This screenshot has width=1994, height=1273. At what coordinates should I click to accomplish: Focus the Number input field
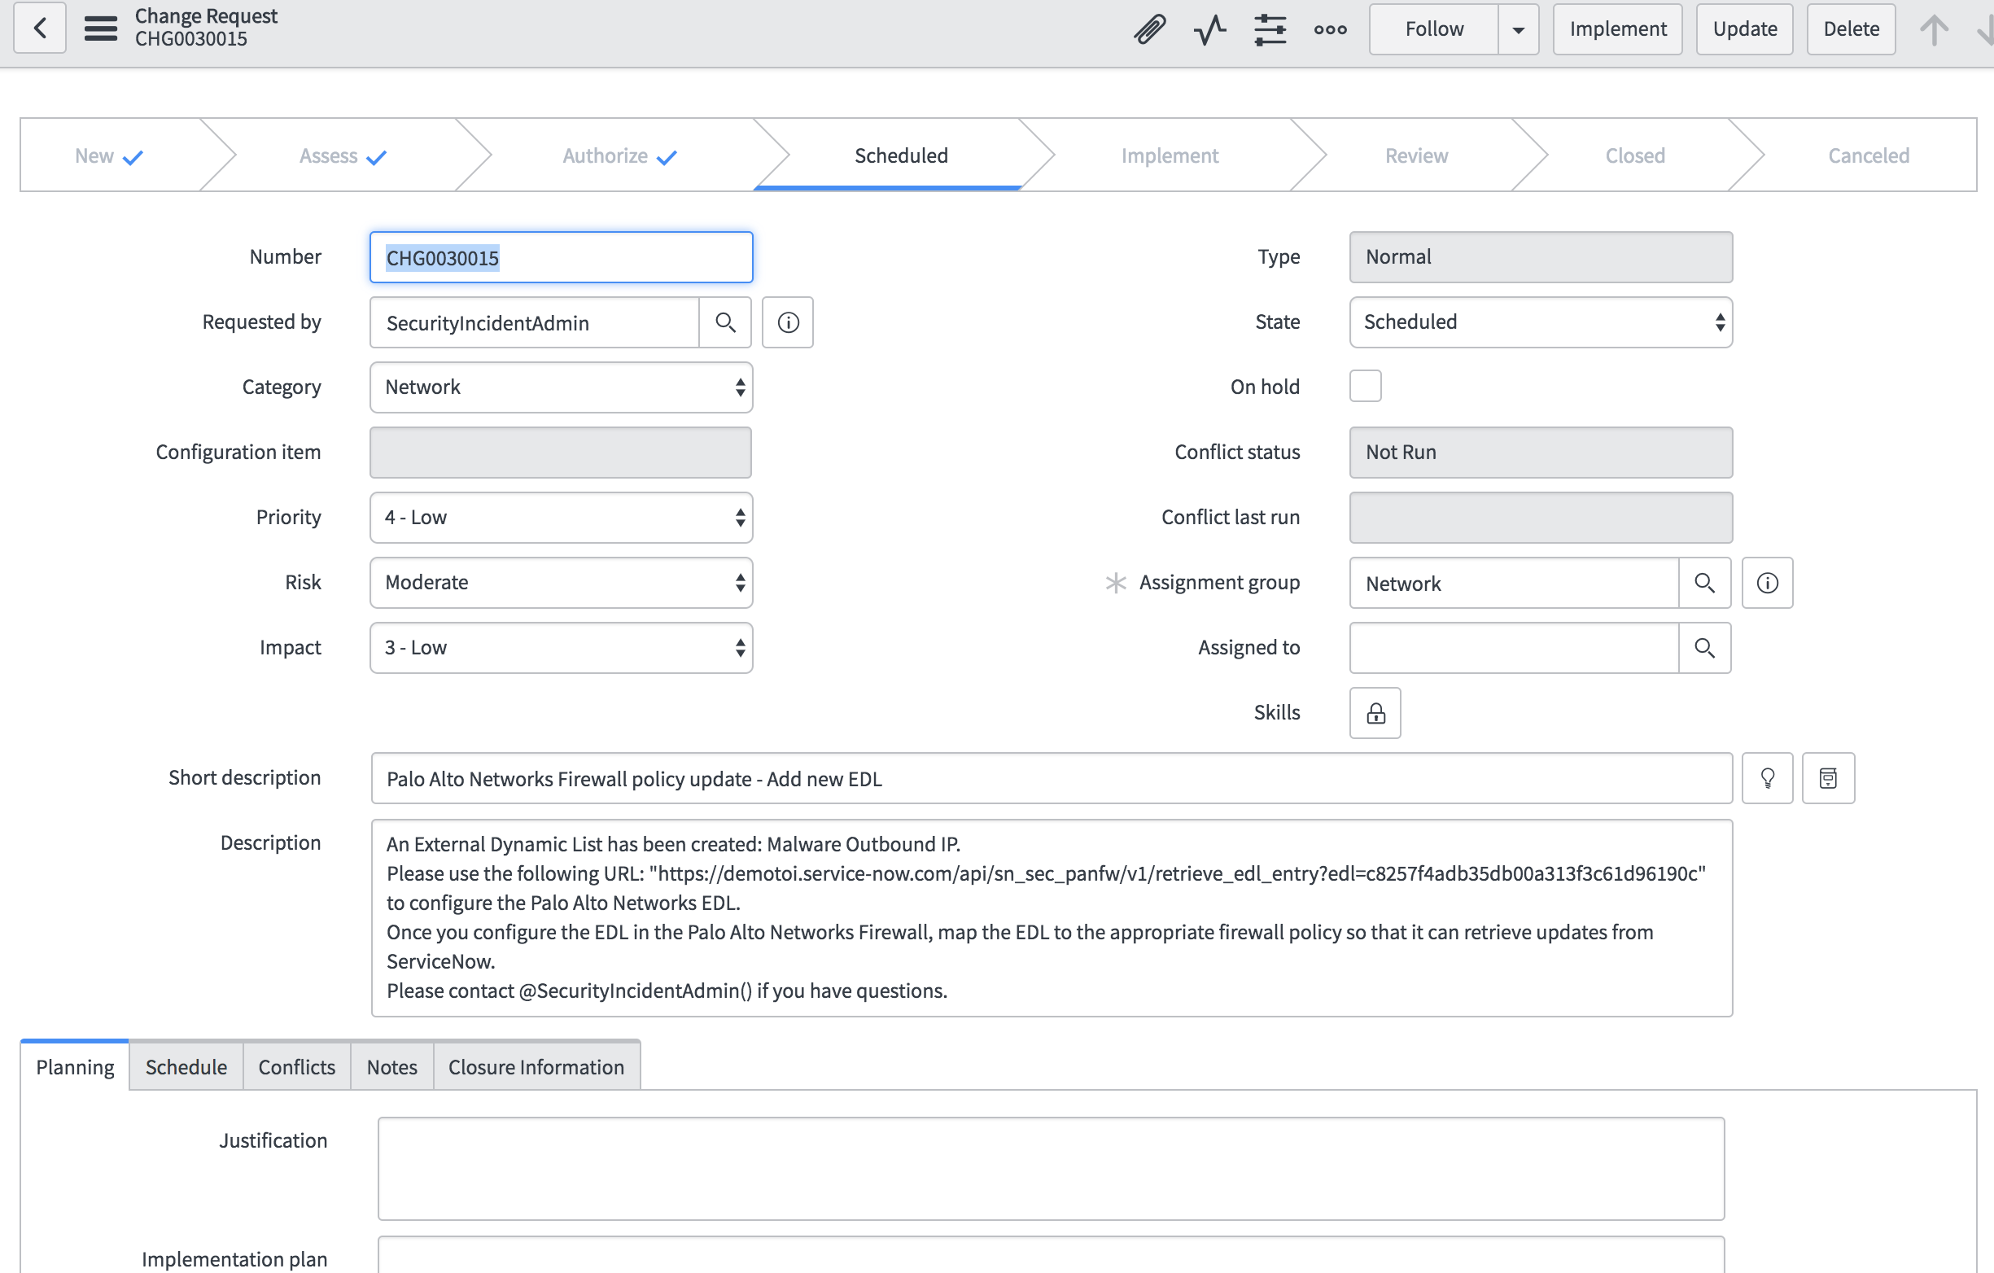coord(561,257)
